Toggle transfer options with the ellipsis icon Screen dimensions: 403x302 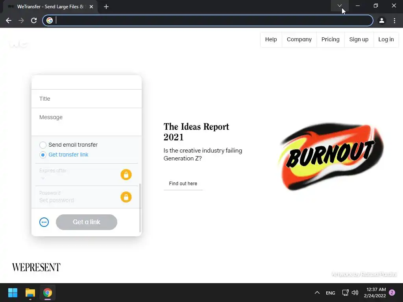pos(44,222)
